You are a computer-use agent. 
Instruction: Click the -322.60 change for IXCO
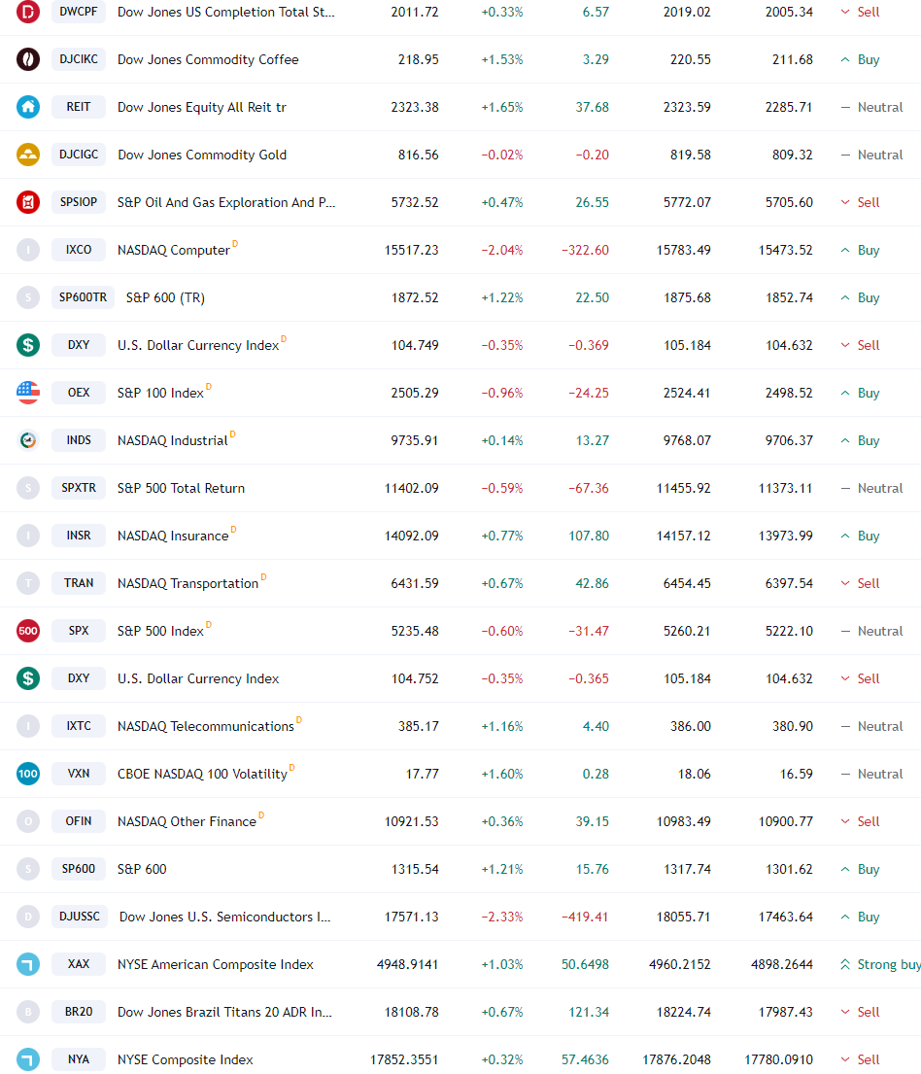point(586,250)
